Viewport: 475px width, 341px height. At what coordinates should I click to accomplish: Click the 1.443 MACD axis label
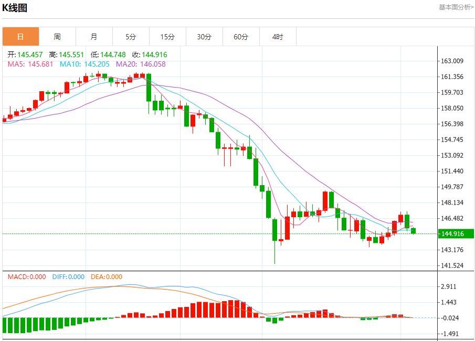(449, 303)
